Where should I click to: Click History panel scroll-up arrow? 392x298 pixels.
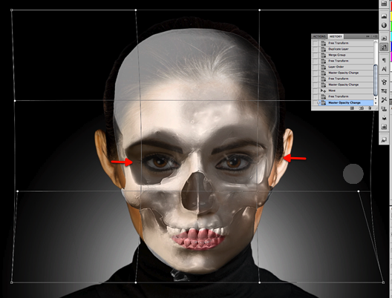coord(376,99)
